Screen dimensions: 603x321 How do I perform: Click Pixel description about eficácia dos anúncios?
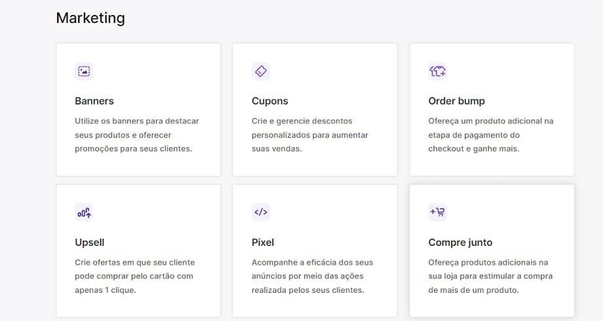312,276
